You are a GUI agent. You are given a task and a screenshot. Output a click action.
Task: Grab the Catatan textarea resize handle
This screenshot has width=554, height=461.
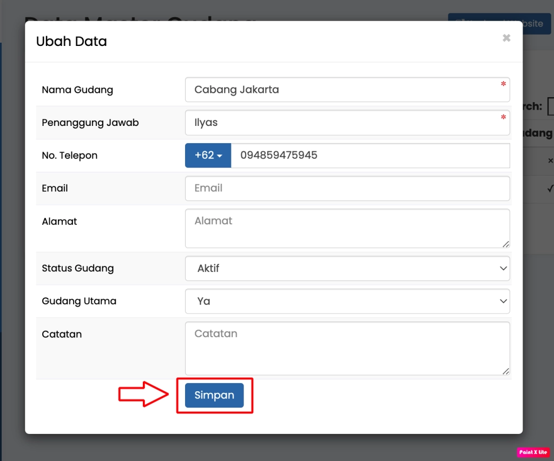[x=506, y=371]
